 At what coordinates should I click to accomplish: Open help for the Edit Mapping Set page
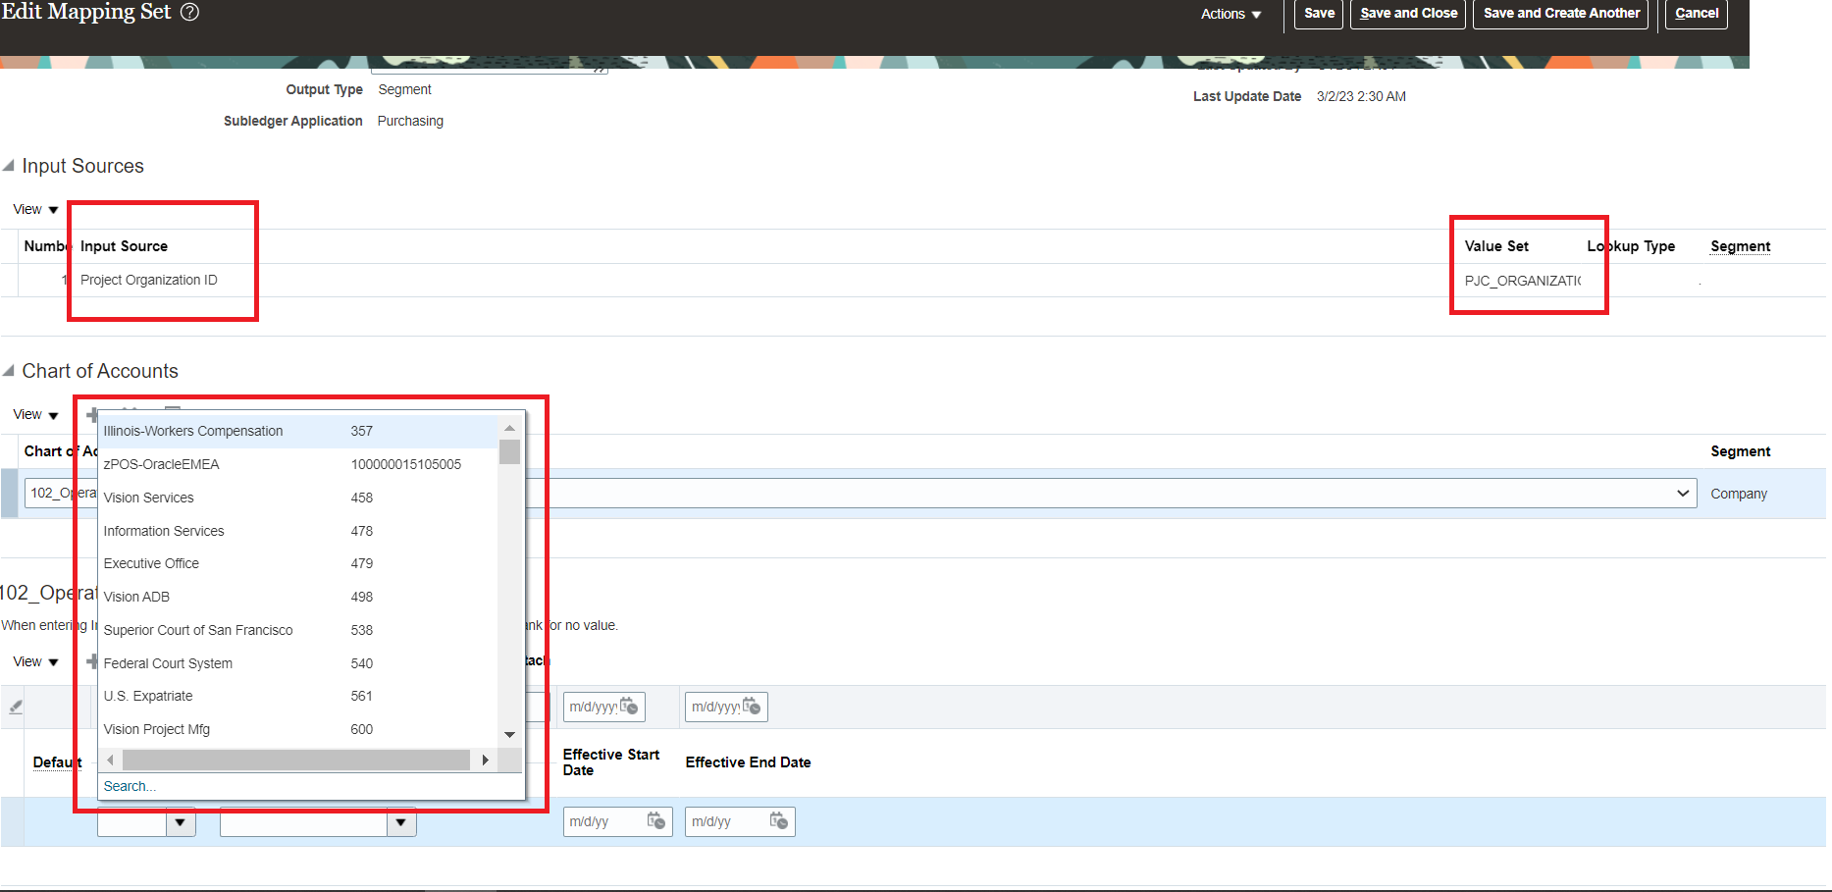(187, 12)
